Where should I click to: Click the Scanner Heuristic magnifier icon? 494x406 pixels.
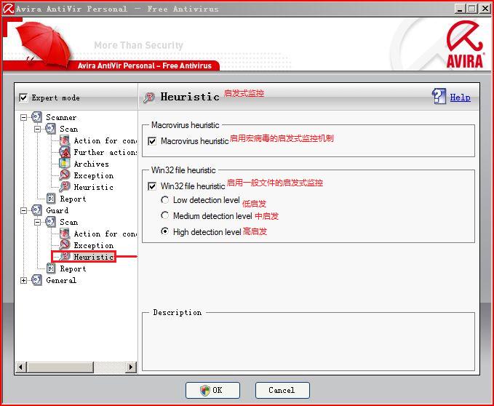[x=65, y=187]
